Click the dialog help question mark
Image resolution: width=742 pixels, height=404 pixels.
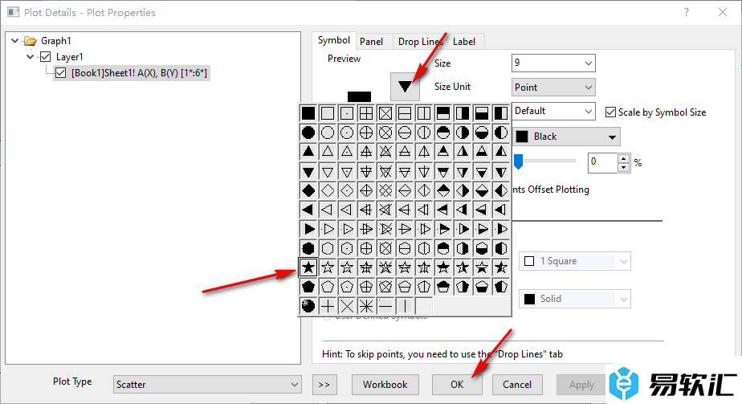coord(687,12)
